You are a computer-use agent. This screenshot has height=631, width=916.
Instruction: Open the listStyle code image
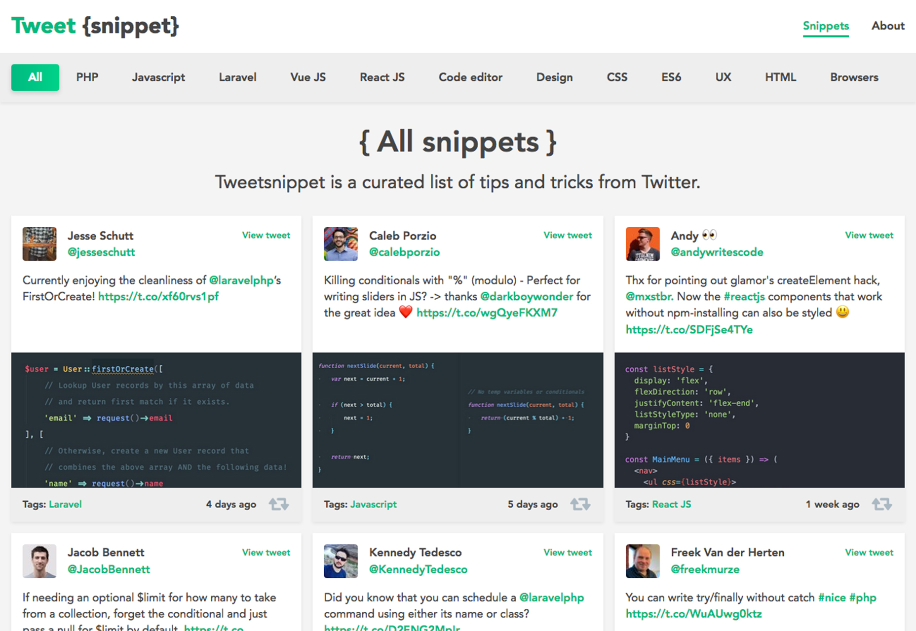pos(760,420)
